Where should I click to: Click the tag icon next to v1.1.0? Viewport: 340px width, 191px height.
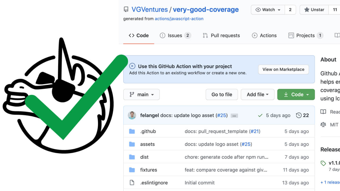(x=324, y=163)
